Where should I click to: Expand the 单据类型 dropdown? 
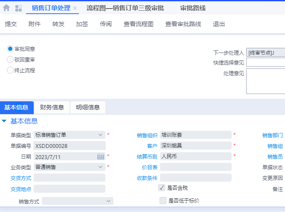point(101,135)
